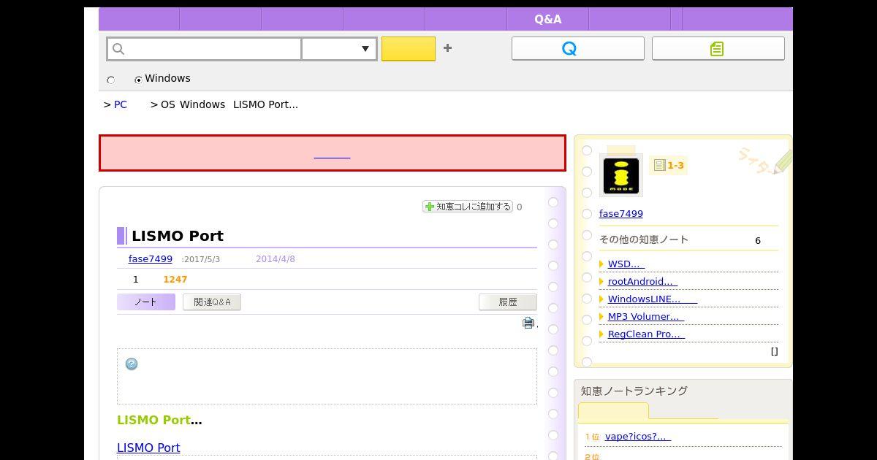Screen dimensions: 877x460
Task: Click the yellow arrow beside WSD…
Action: pos(601,264)
